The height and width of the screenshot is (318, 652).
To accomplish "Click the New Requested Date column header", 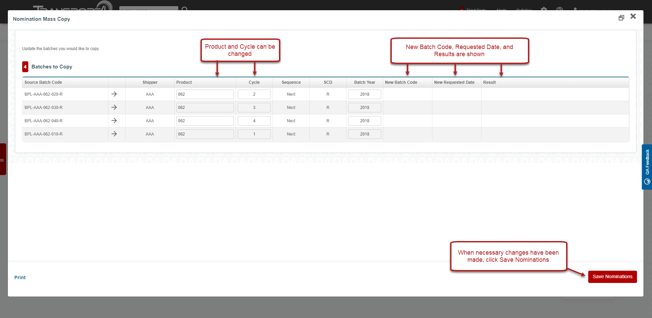I will click(454, 82).
